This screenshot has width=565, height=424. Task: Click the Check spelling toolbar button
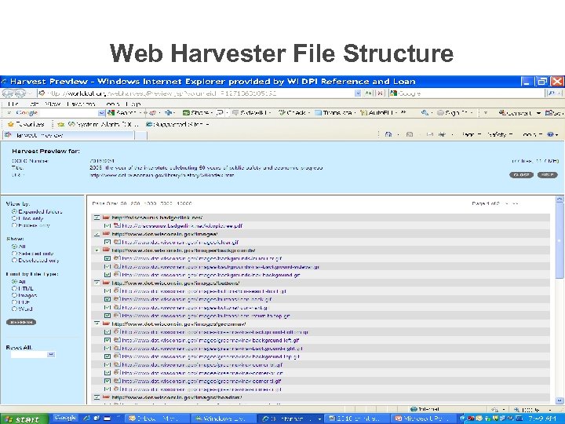click(x=293, y=113)
